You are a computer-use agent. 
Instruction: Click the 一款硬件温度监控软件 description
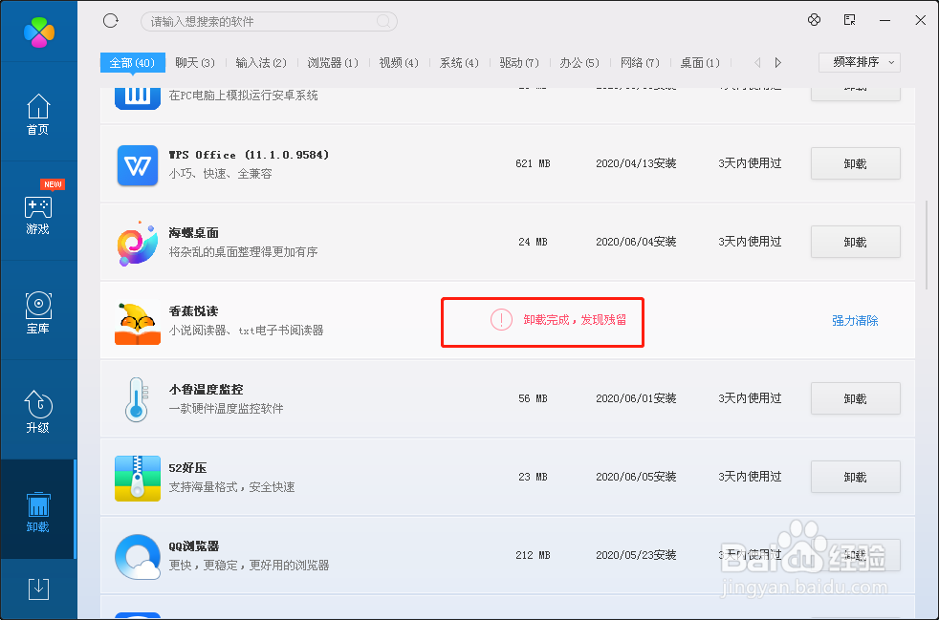point(227,409)
